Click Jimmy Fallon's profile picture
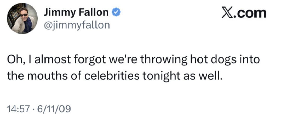281x120 pixels. point(22,19)
